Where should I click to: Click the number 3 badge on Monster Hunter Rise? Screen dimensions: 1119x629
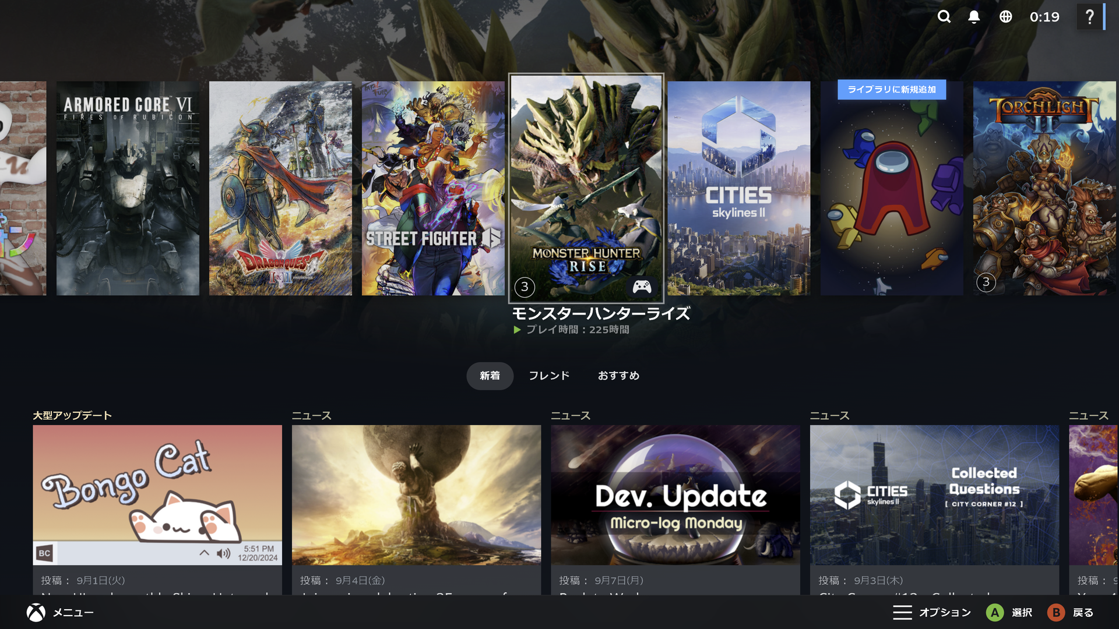(525, 287)
